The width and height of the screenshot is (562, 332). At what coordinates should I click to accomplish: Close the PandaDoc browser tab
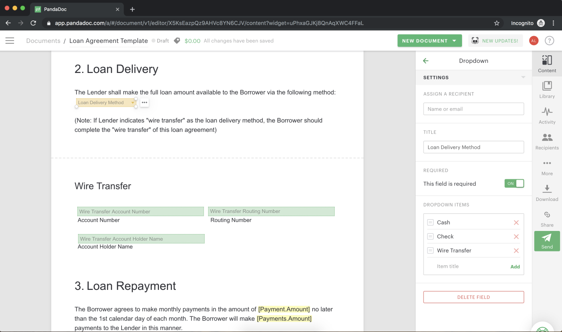point(117,9)
